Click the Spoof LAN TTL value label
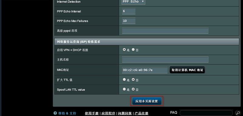The width and height of the screenshot is (243, 116). (71, 90)
